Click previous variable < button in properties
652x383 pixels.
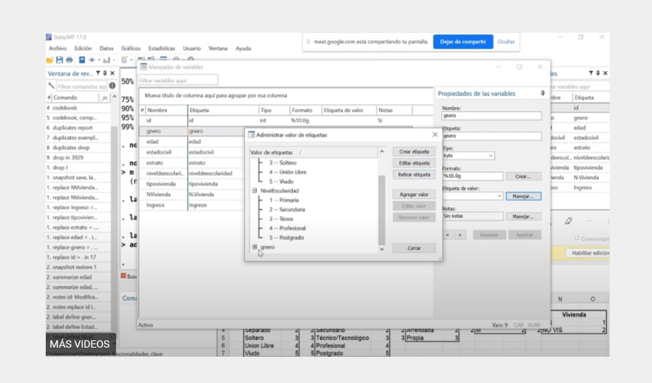[447, 235]
